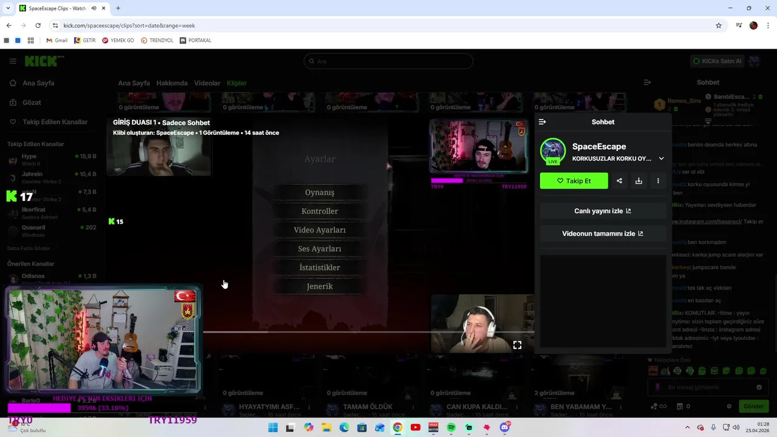Screen dimensions: 777x437
Task: Expand the stream title dropdown chevron
Action: 661,158
